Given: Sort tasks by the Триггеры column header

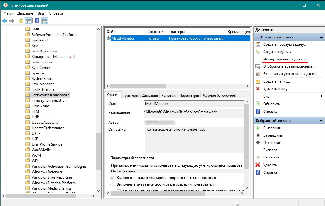Looking at the screenshot, I should (x=196, y=32).
